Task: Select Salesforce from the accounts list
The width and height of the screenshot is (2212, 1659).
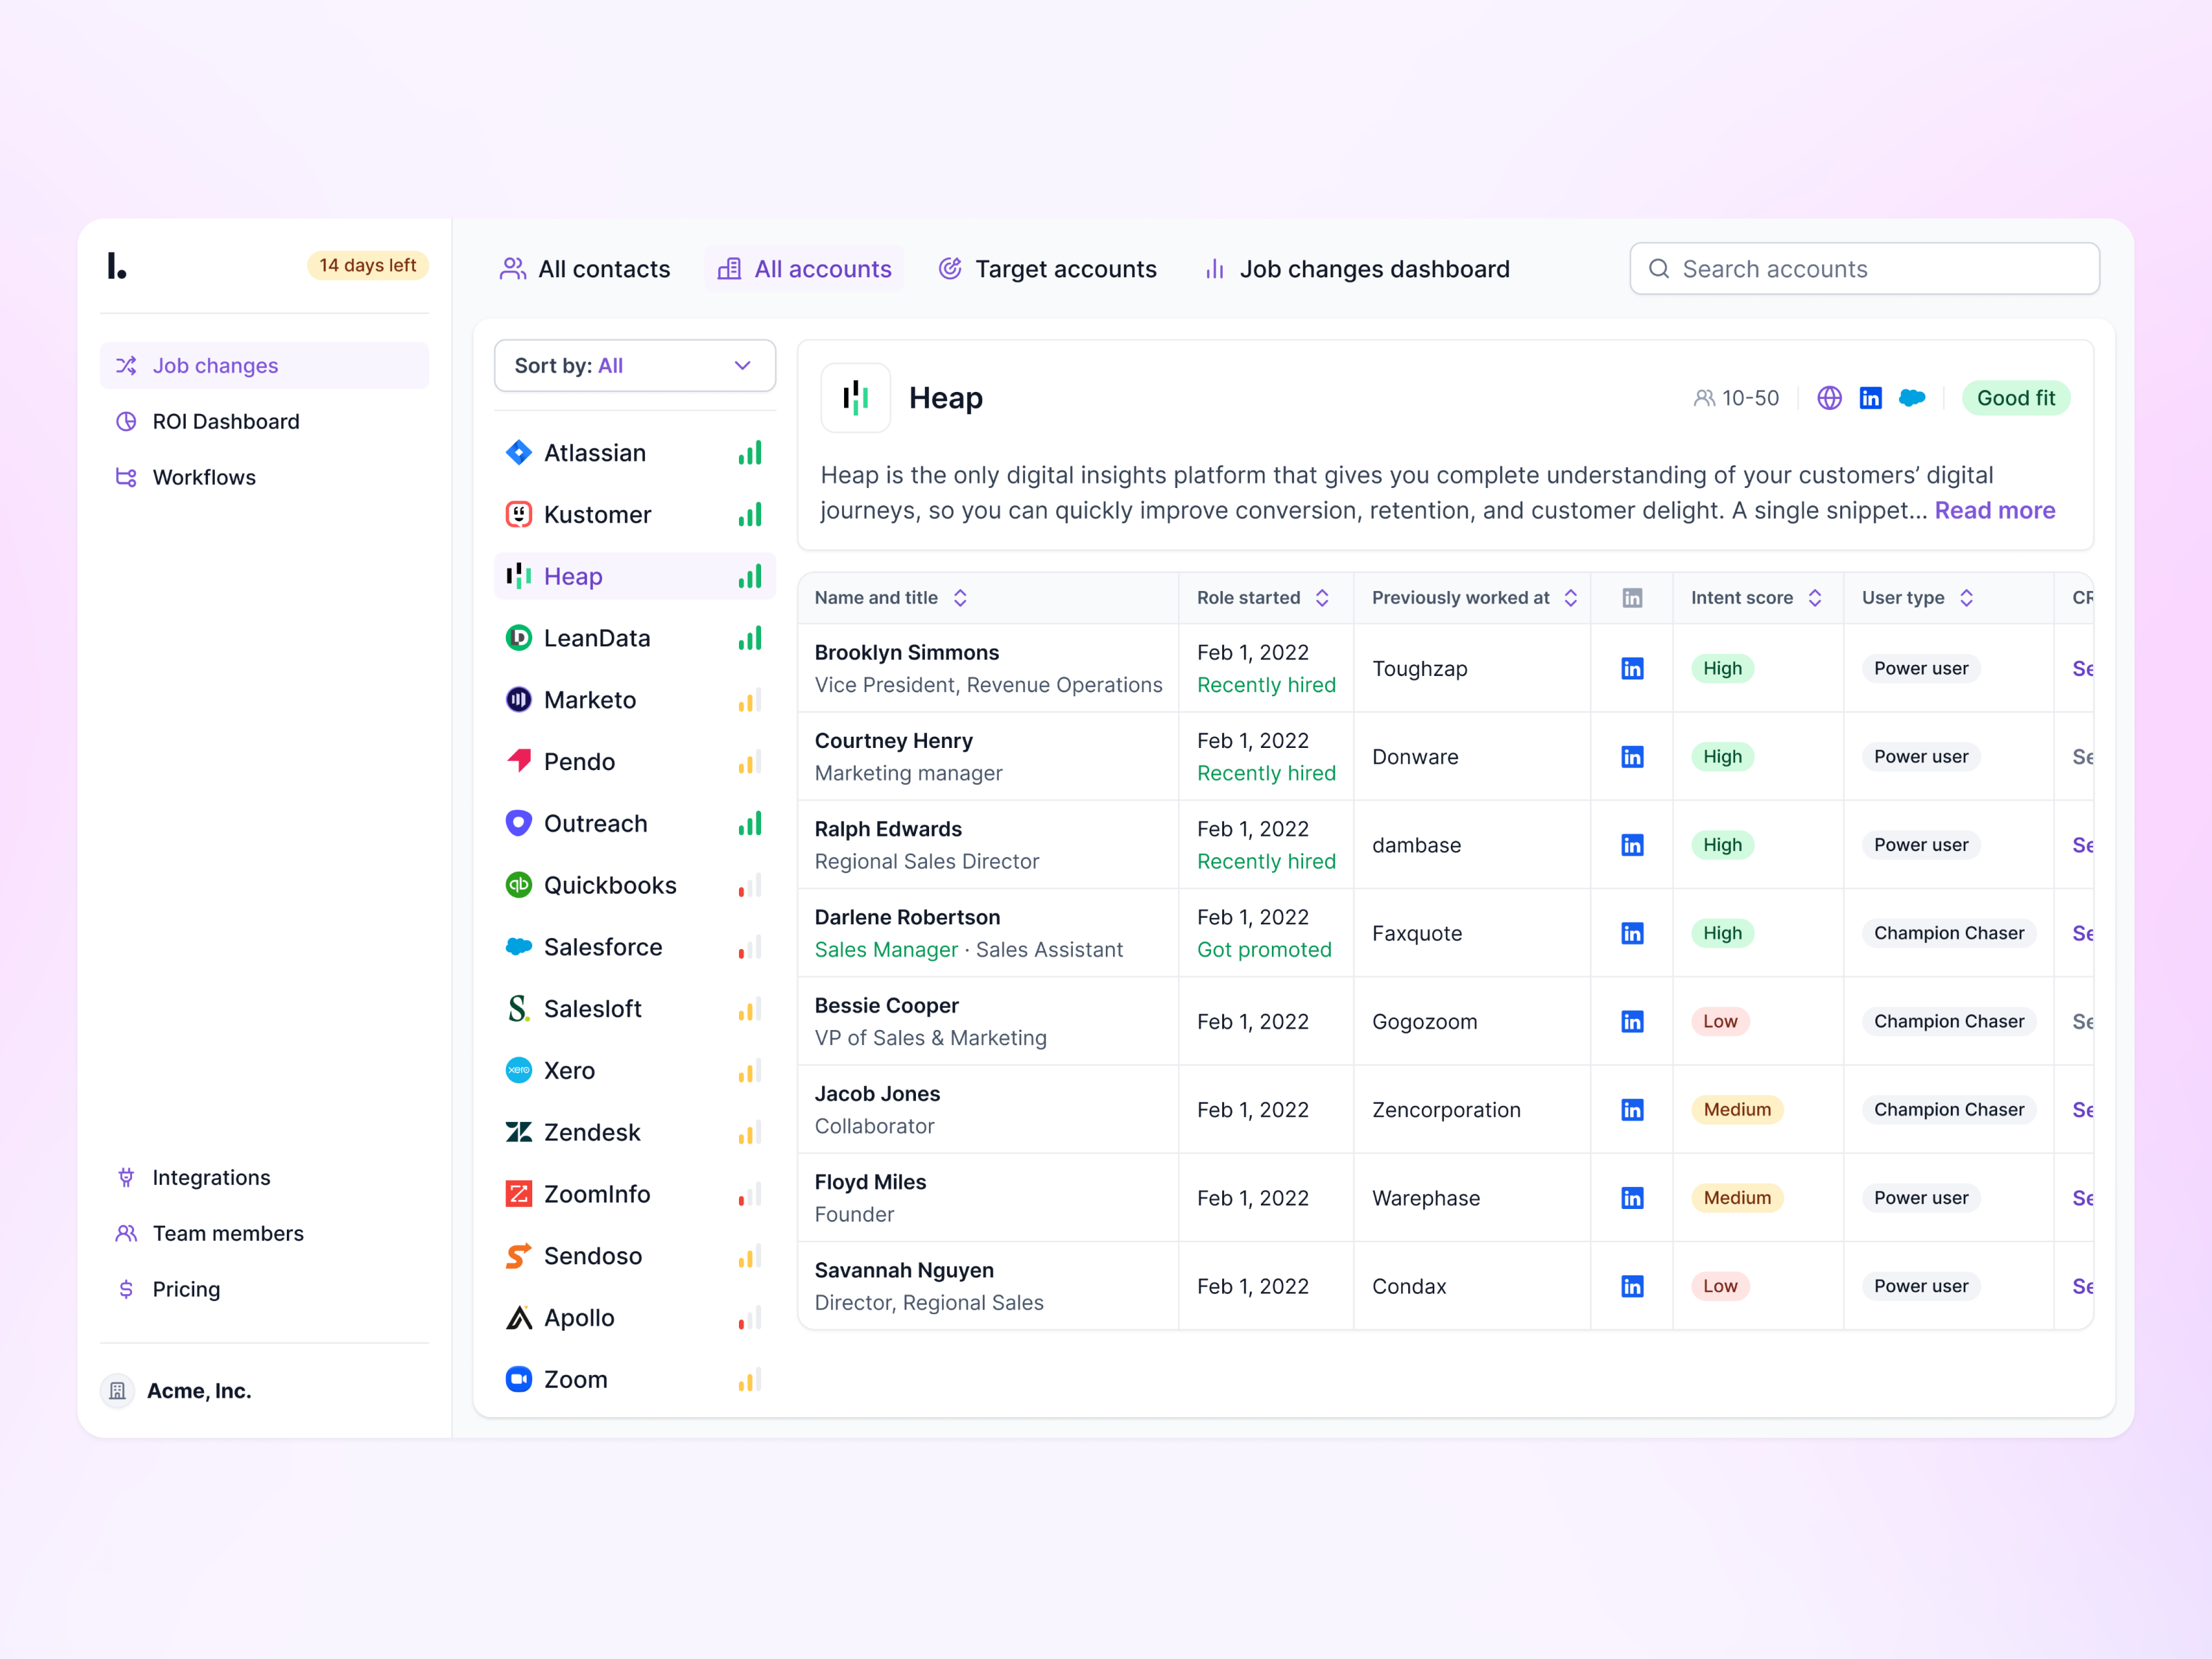Action: click(x=603, y=946)
